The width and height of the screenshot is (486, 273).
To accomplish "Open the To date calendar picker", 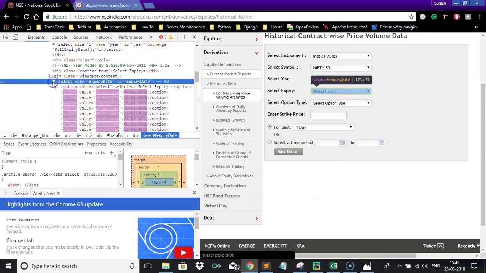I will 382,143.
